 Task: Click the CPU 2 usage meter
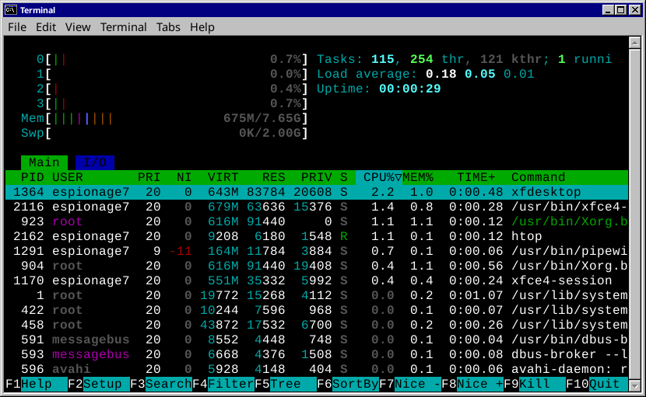coord(172,89)
